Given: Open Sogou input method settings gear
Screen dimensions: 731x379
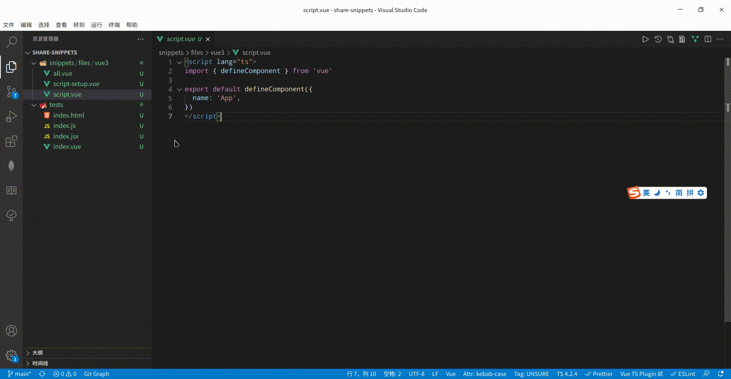Looking at the screenshot, I should (x=701, y=193).
